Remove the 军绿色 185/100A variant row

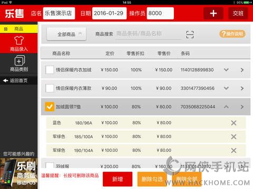(233, 136)
